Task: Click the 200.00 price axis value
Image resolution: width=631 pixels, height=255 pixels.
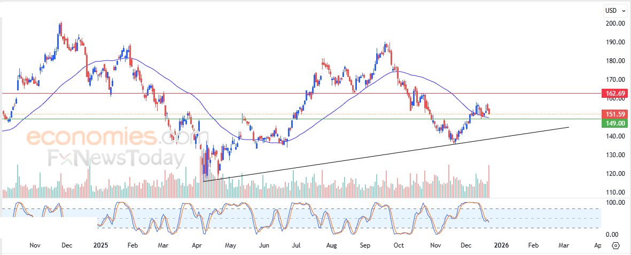Action: (616, 24)
